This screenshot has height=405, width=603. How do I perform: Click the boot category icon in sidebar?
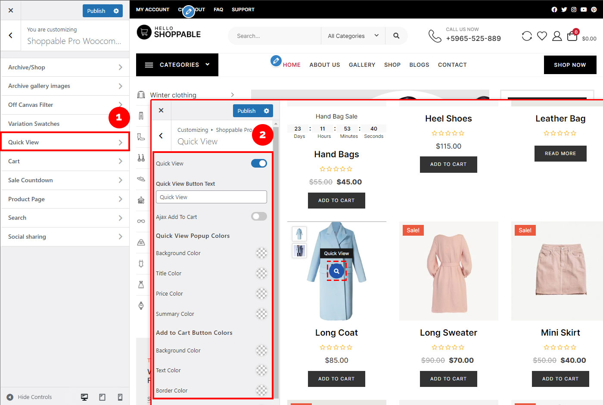[142, 137]
